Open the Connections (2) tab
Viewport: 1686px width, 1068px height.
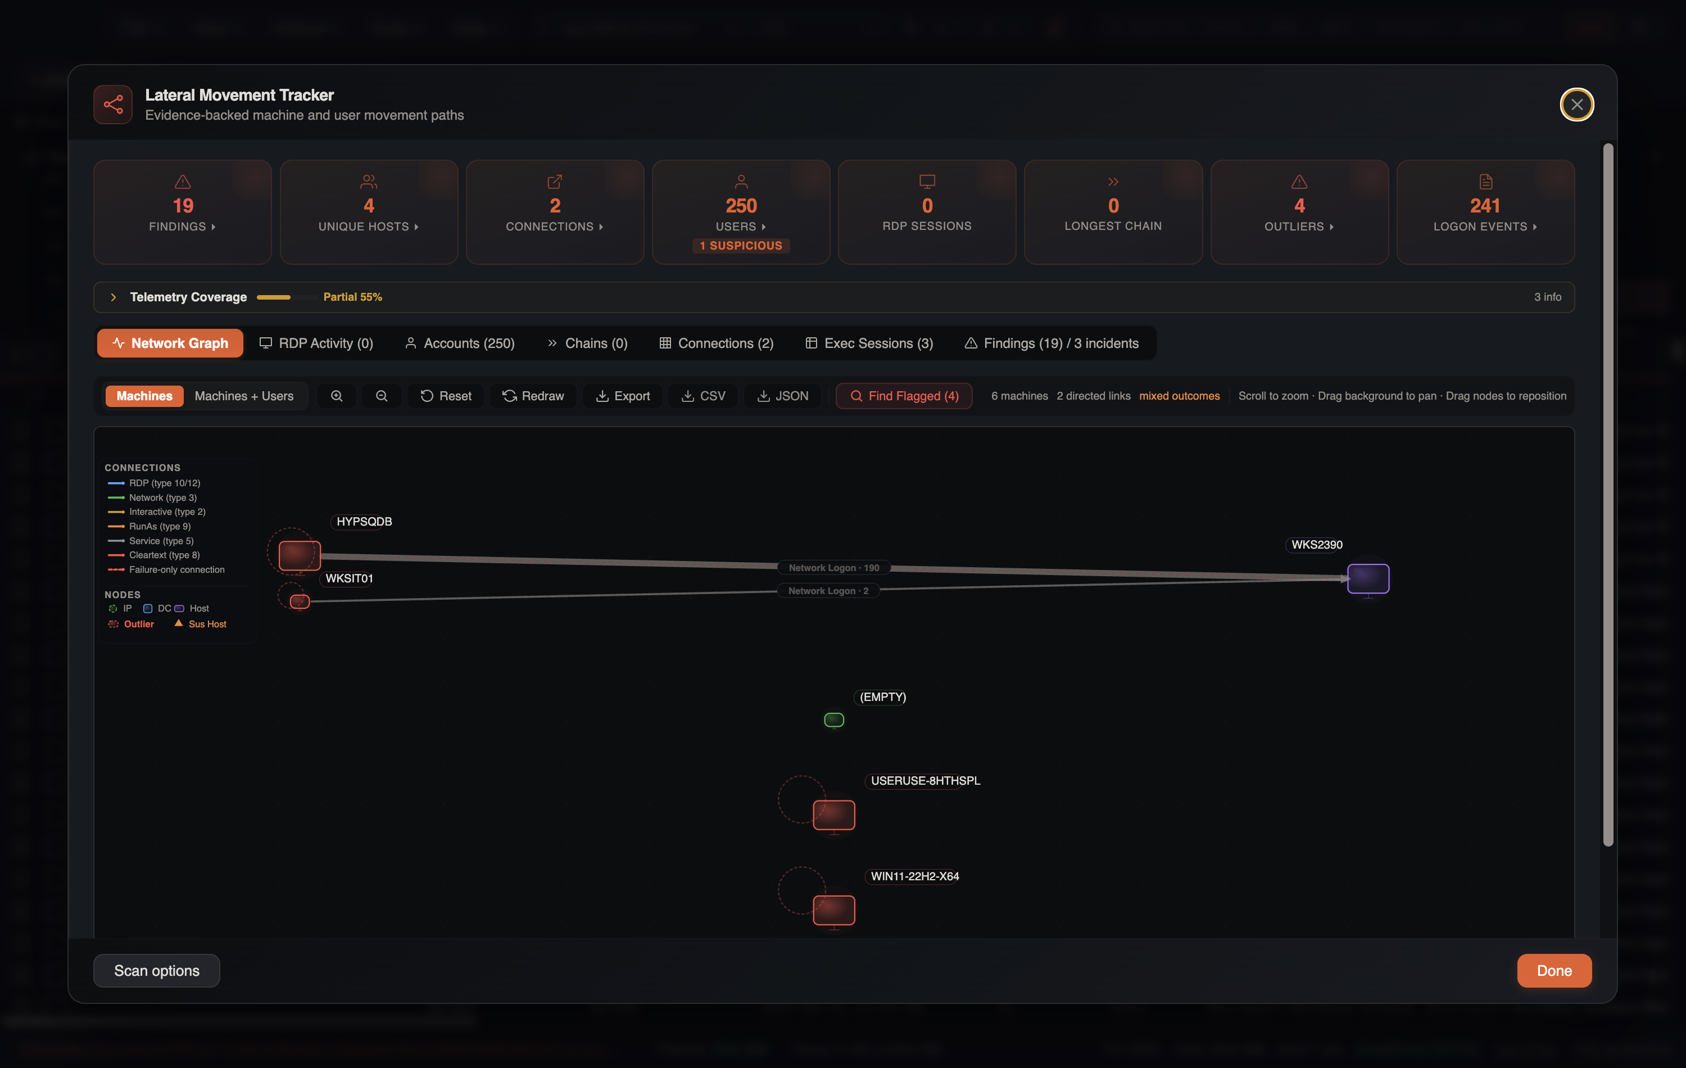pyautogui.click(x=715, y=343)
